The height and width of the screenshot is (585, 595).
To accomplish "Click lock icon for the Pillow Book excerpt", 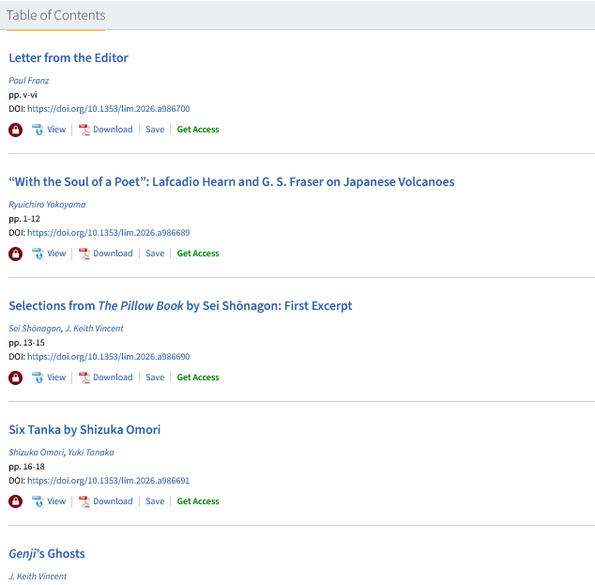I will click(16, 377).
